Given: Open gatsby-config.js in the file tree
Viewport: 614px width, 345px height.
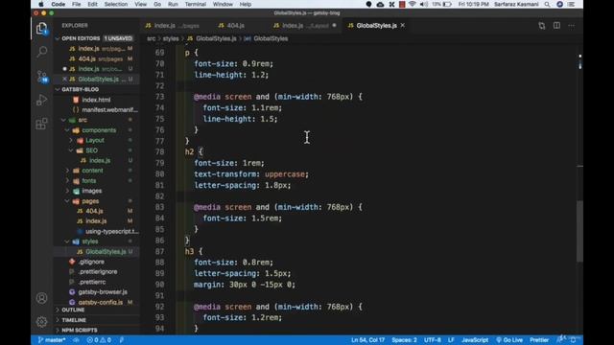Looking at the screenshot, I should 100,302.
